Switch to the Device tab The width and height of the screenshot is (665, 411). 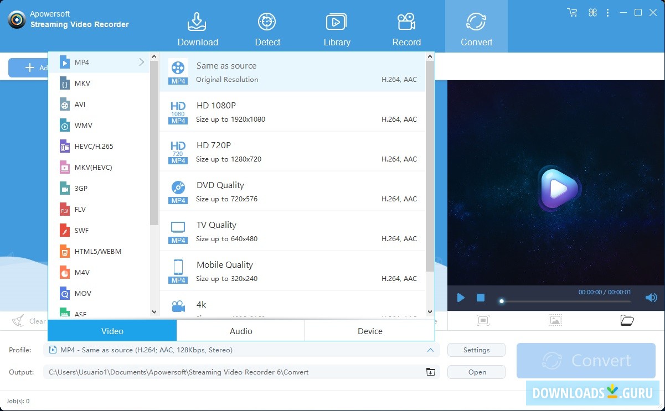pyautogui.click(x=369, y=331)
